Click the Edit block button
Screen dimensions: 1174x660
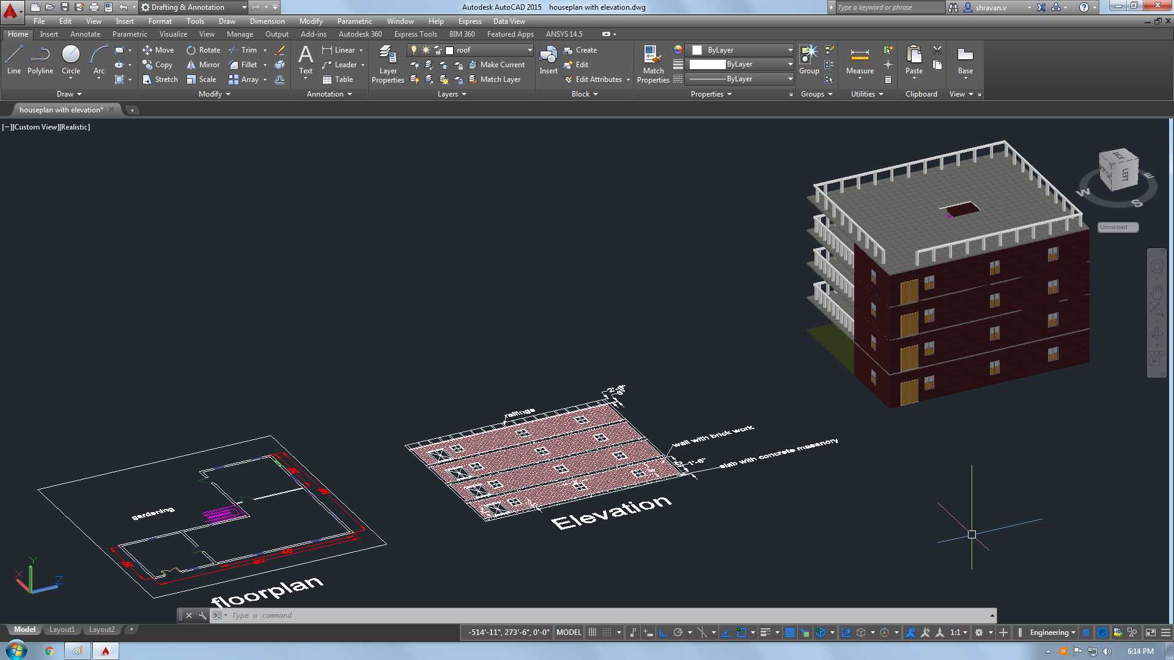tap(576, 65)
